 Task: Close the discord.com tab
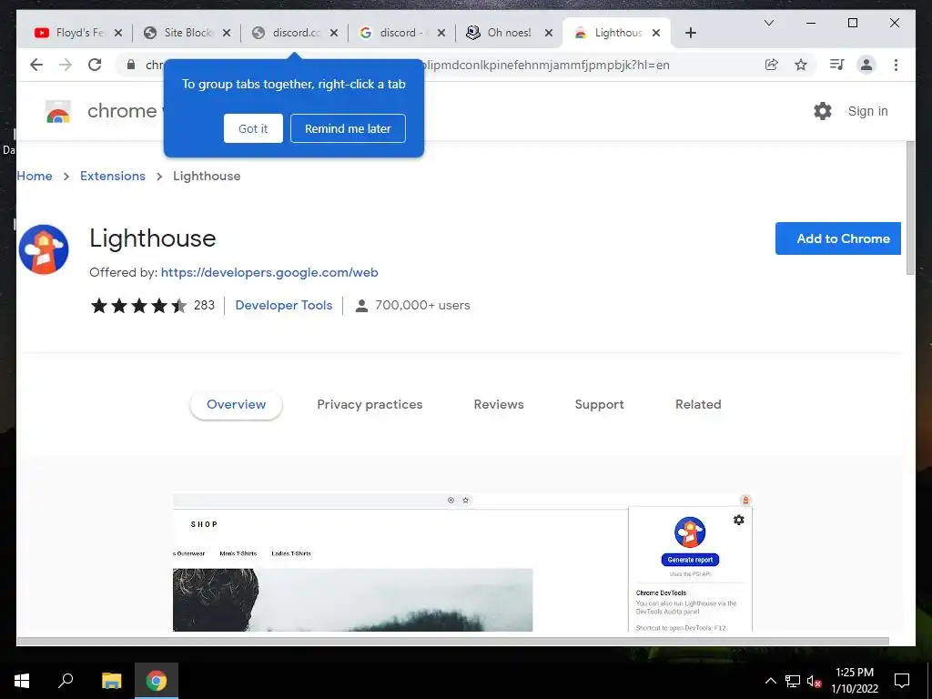pyautogui.click(x=334, y=33)
